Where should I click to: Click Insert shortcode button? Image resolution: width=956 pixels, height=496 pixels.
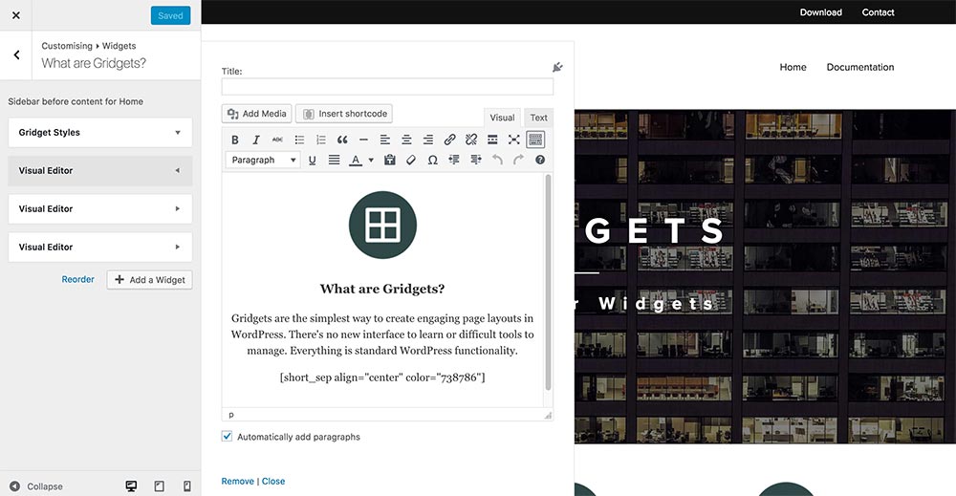(x=344, y=114)
